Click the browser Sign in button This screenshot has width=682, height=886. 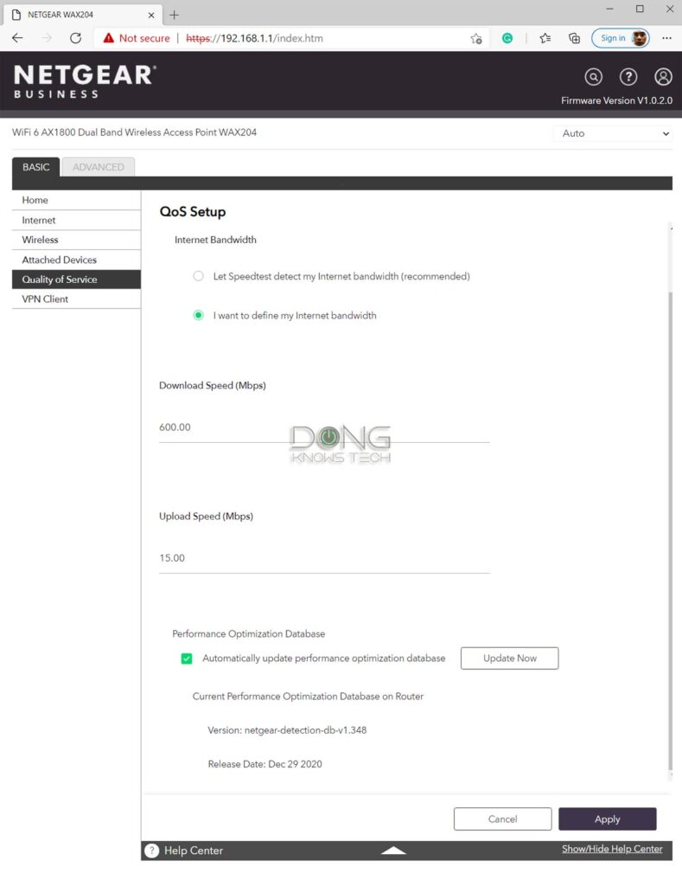[x=620, y=38]
